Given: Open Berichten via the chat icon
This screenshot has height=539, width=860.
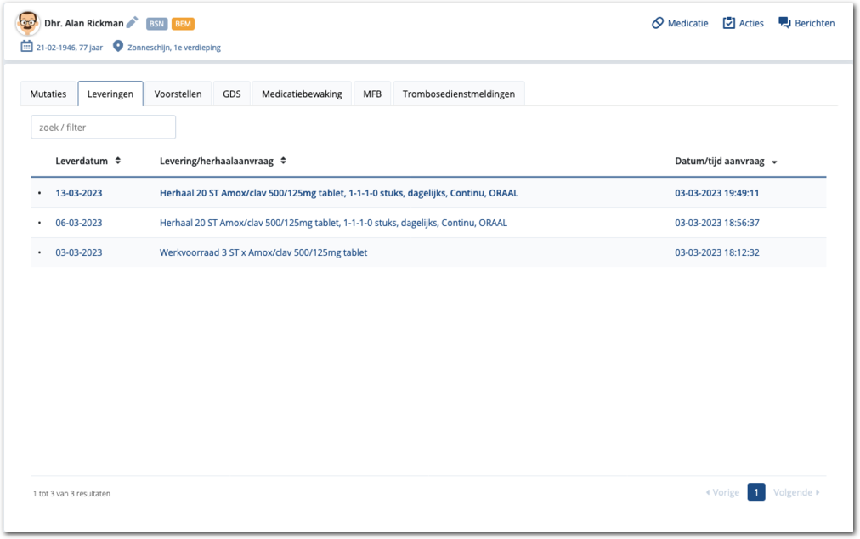Looking at the screenshot, I should point(784,23).
